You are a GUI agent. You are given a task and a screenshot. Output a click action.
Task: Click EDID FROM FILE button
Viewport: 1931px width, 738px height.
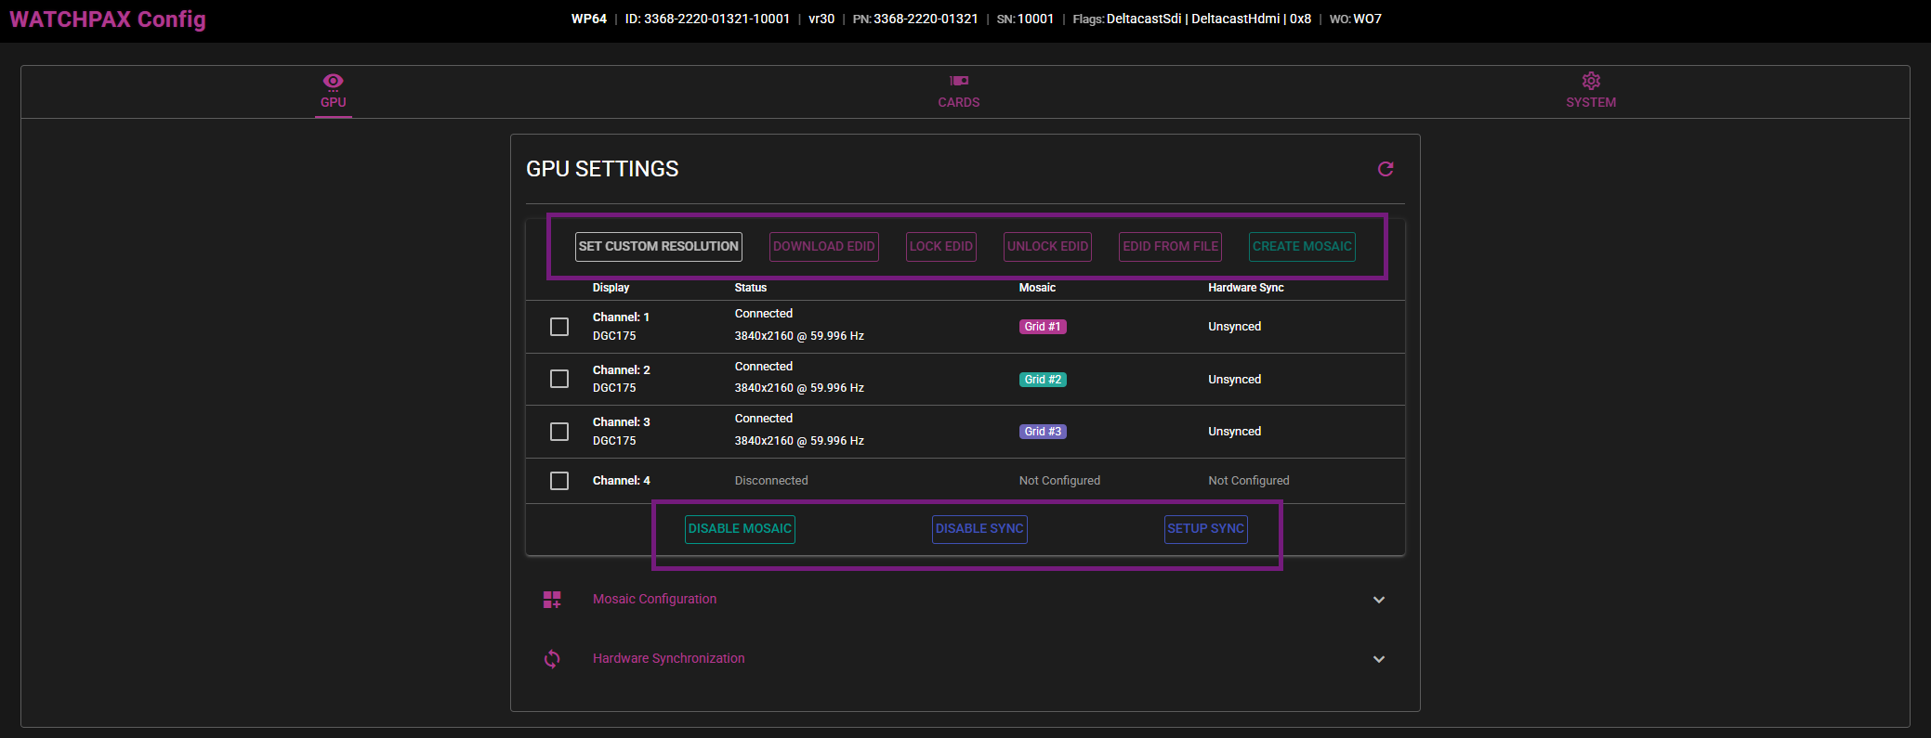click(x=1170, y=247)
